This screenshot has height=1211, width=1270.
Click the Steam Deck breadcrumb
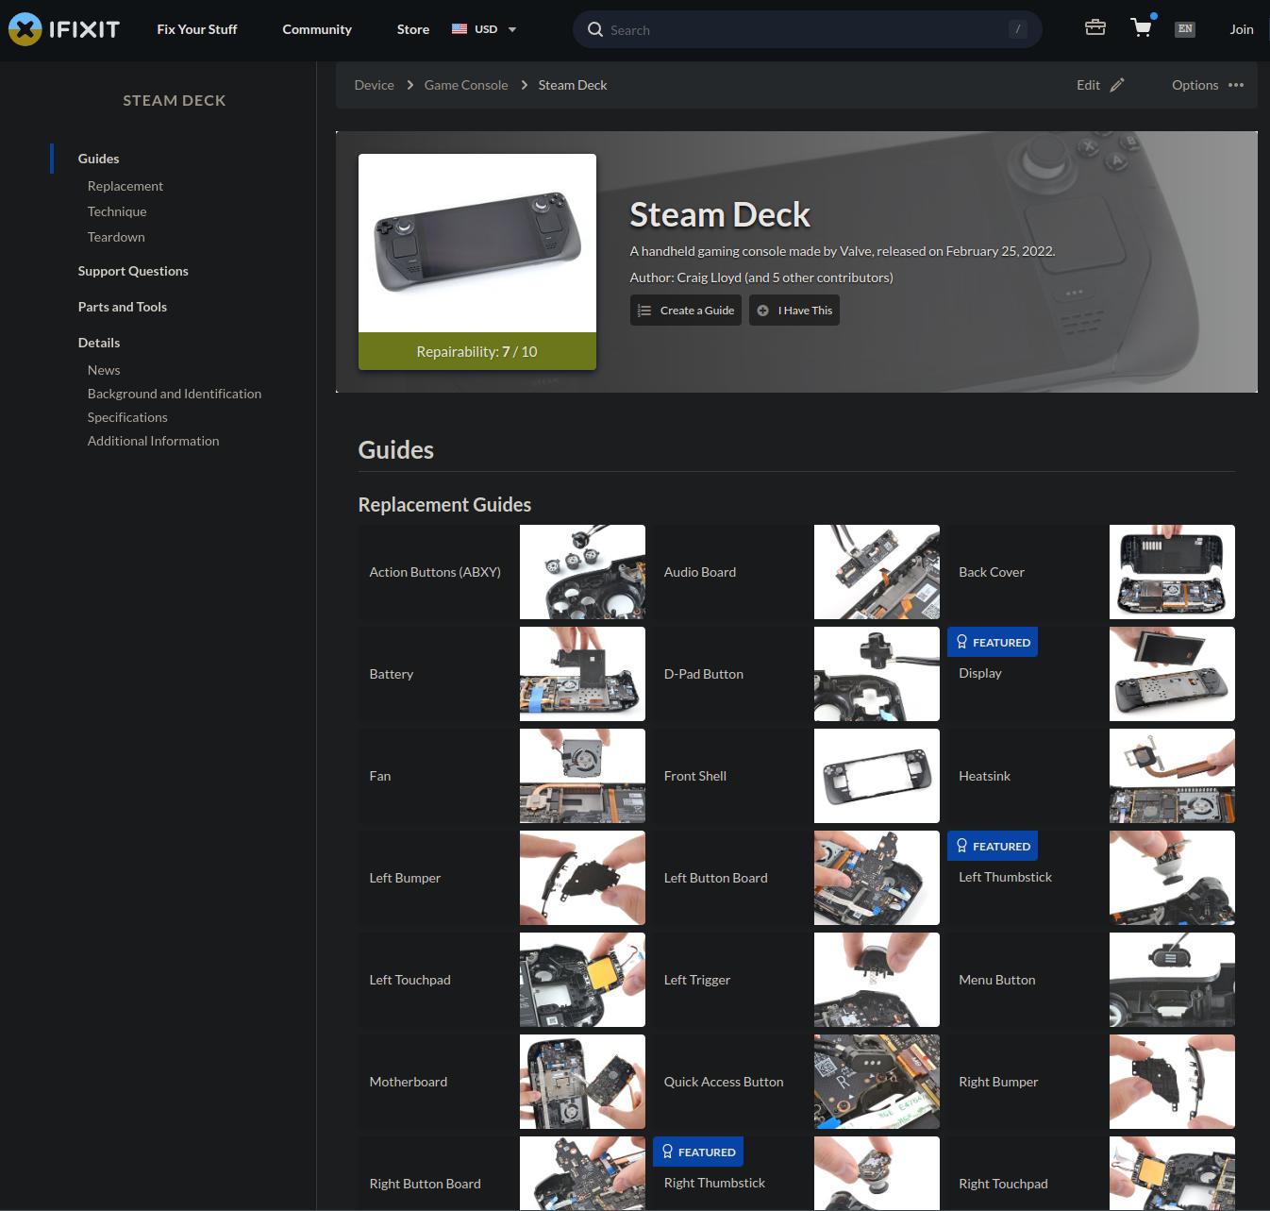[x=573, y=85]
